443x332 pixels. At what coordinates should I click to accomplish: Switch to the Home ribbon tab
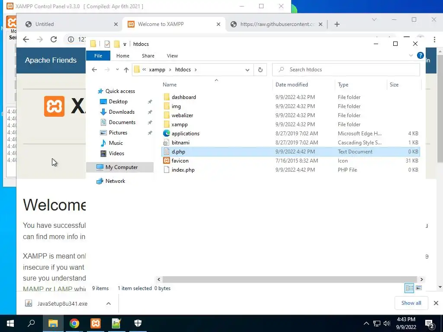click(122, 56)
